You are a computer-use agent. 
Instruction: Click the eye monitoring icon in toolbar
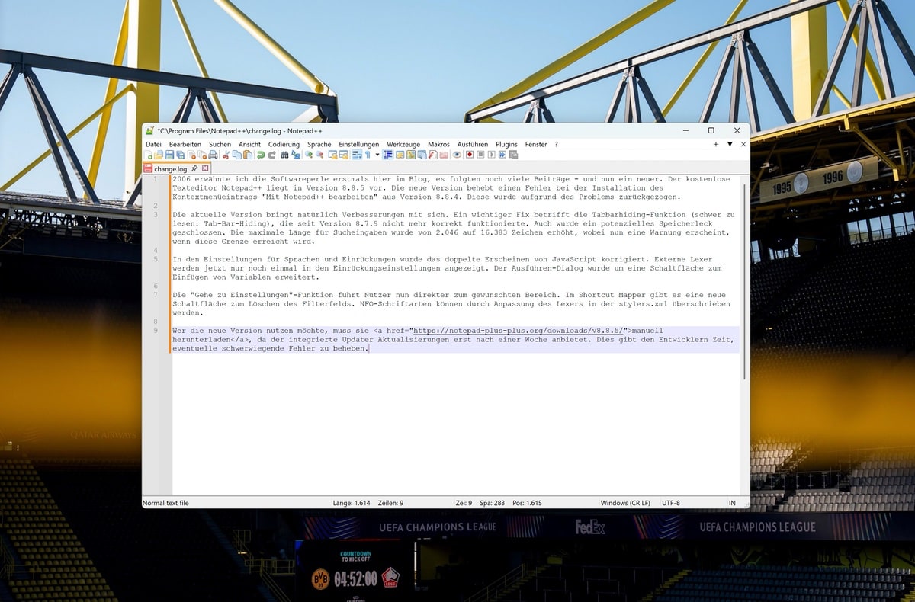pos(457,155)
